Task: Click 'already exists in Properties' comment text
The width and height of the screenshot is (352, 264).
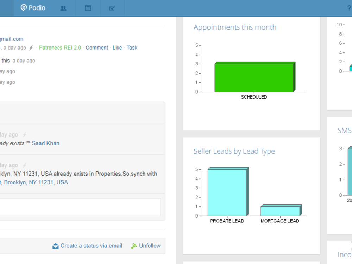Action: pos(78,174)
